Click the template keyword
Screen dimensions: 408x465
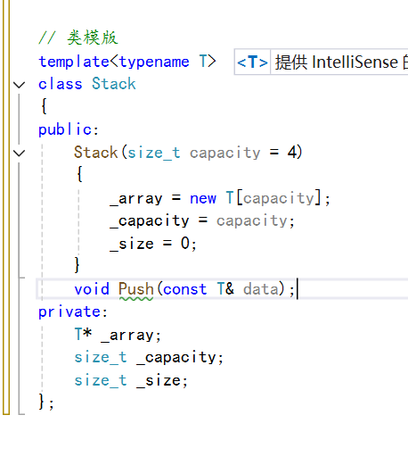pos(74,62)
